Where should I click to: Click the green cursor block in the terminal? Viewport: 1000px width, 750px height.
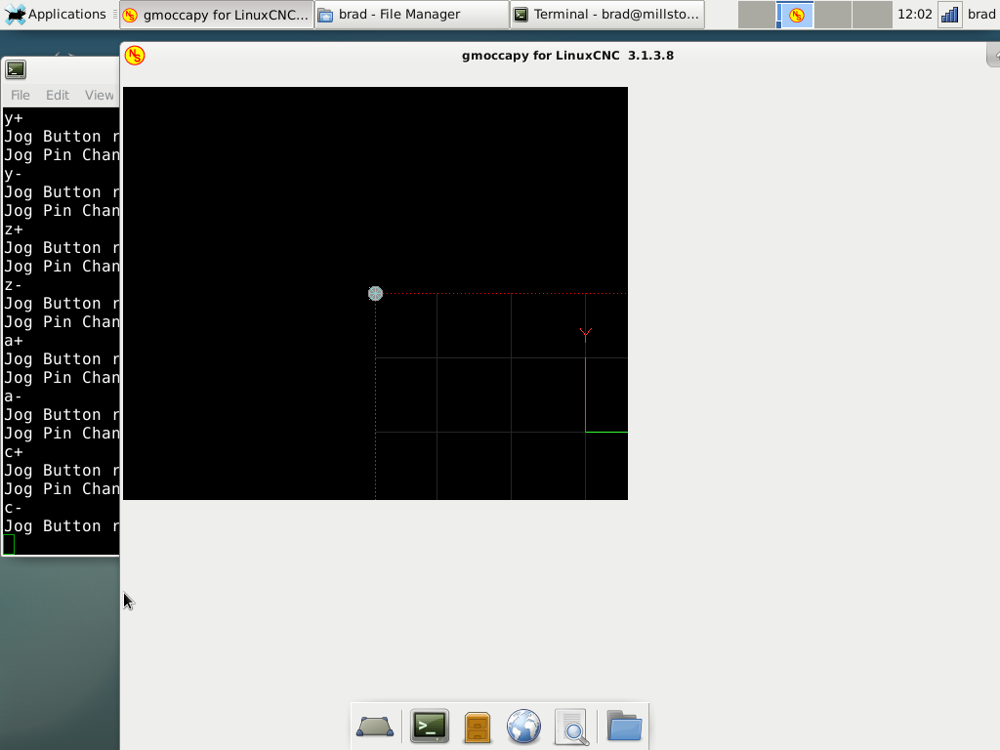9,545
